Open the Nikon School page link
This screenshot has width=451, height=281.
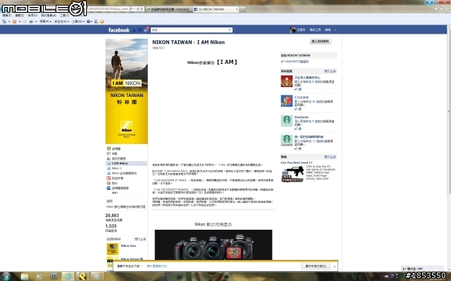132,259
